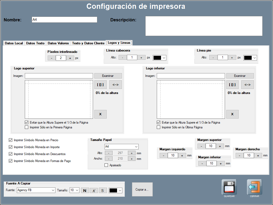Remove the Logo superior image with X

[101, 114]
